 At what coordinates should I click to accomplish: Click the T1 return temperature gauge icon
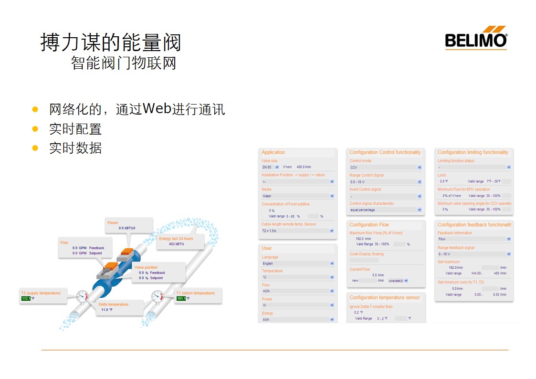click(x=157, y=296)
